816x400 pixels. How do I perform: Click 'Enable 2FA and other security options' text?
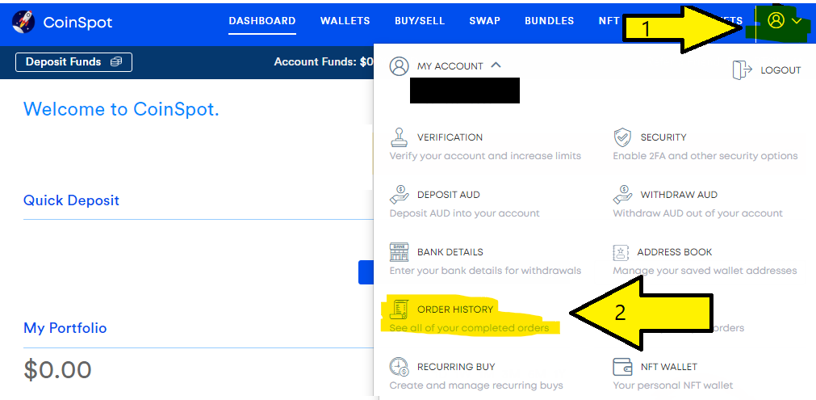coord(705,156)
